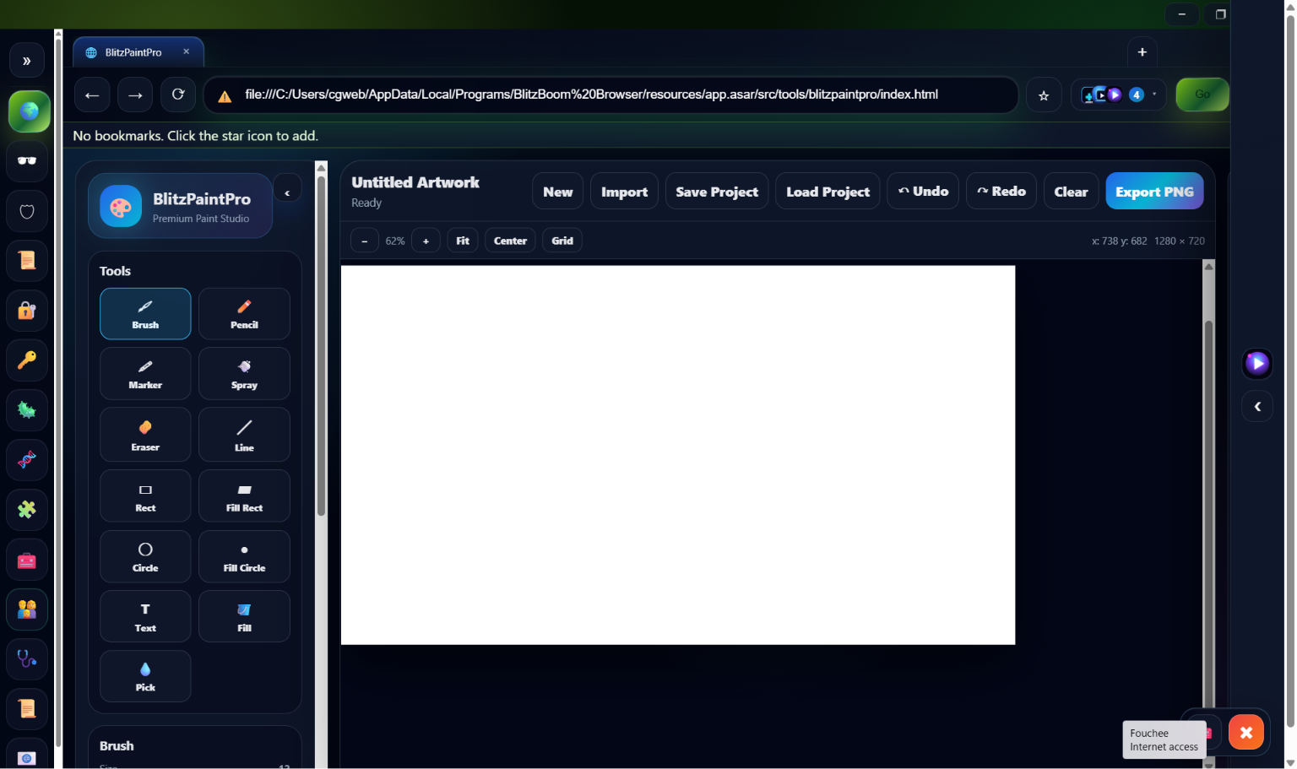1297x769 pixels.
Task: Select the Line tool
Action: [244, 435]
